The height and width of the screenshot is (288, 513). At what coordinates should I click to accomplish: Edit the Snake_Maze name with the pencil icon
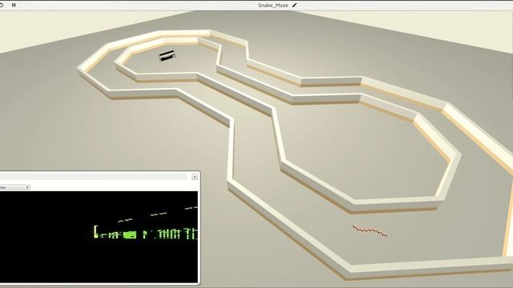point(294,6)
